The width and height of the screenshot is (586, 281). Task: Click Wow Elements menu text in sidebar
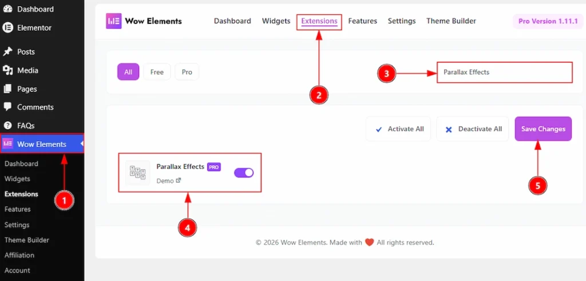42,144
